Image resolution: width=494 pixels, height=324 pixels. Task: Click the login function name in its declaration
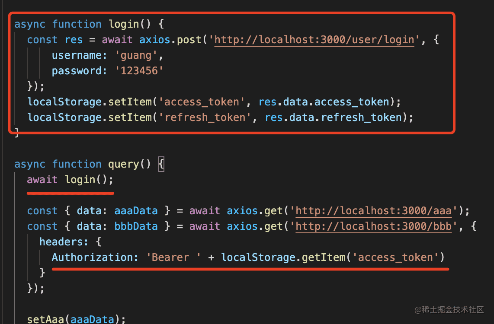tap(124, 24)
